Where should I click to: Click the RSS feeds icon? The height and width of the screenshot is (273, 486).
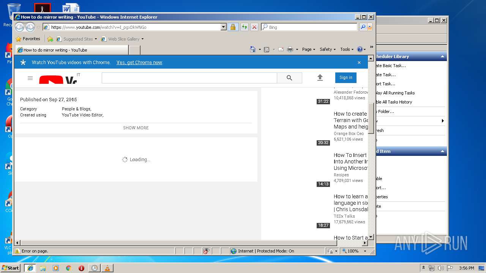tap(267, 49)
